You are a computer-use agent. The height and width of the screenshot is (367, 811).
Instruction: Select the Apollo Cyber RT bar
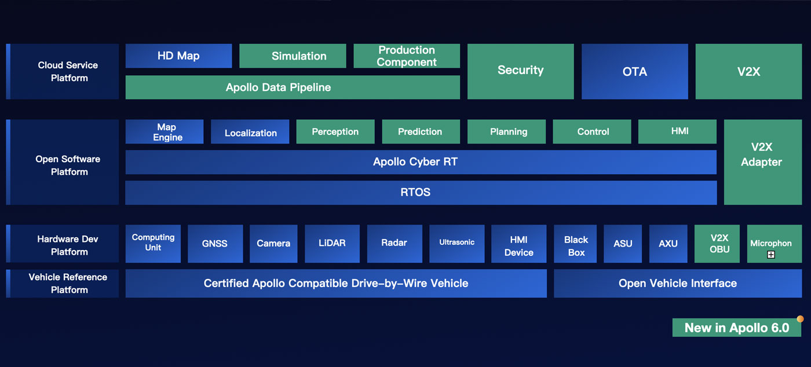[421, 162]
